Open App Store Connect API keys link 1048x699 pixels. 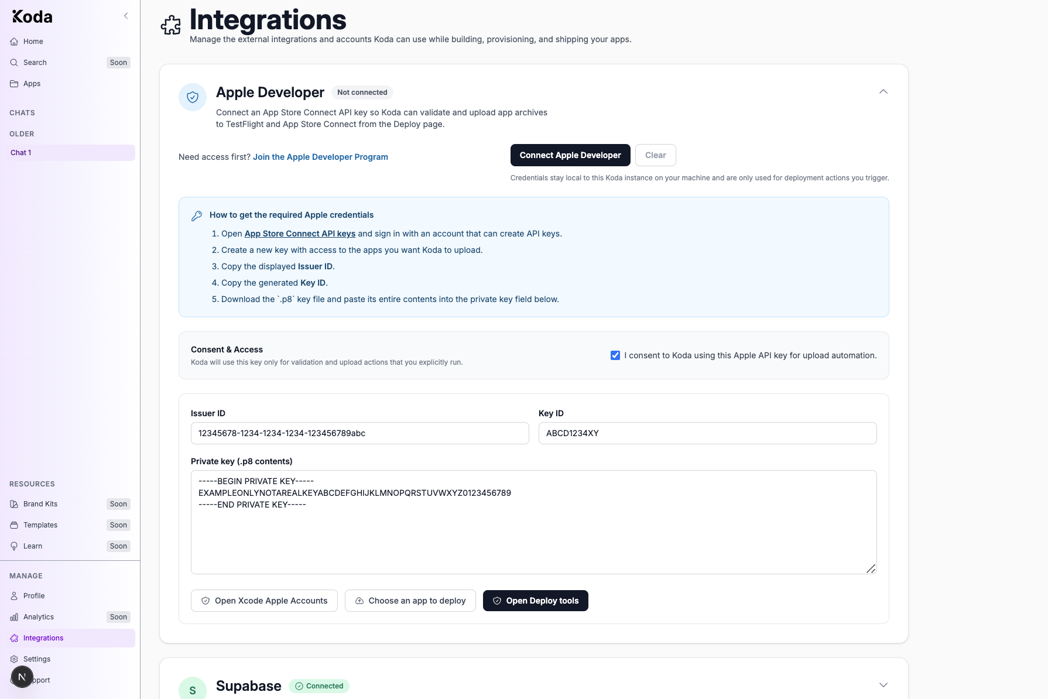[x=300, y=234]
